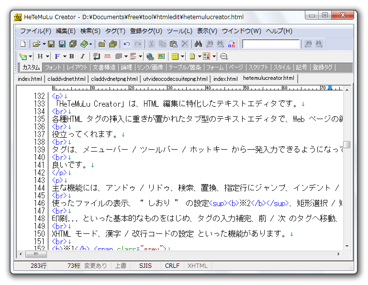
Task: Insert a heading tag with the H icon
Action: (40, 56)
